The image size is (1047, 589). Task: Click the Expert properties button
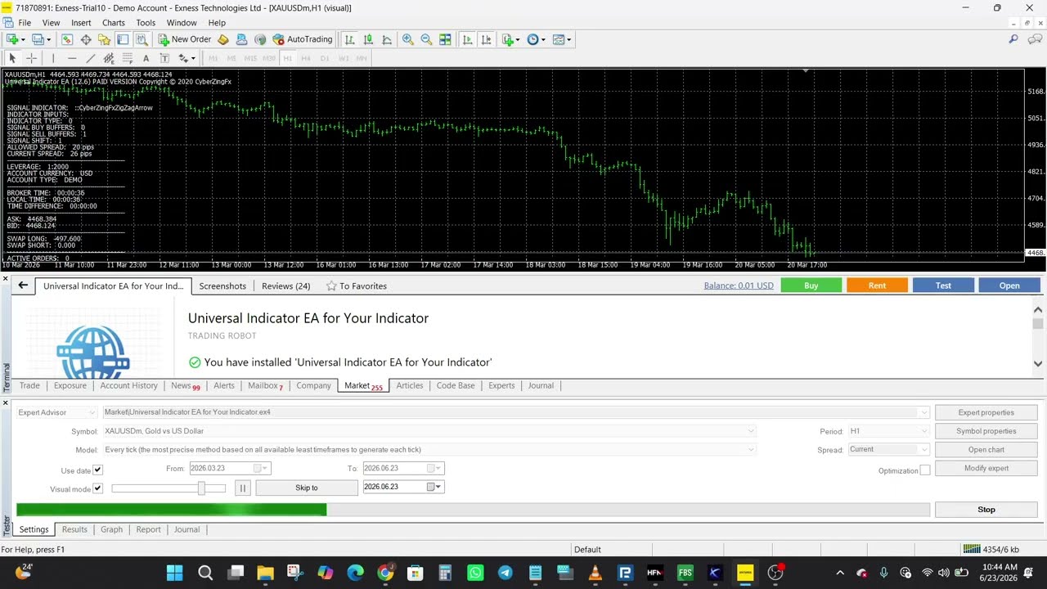tap(986, 412)
